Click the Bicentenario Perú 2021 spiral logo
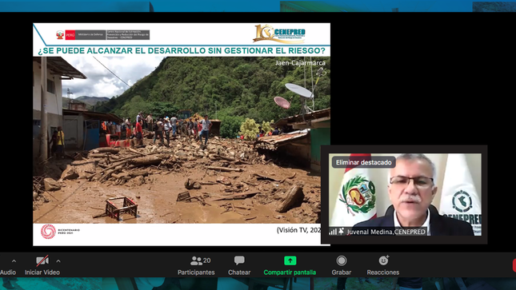Screen dimensions: 516x290 pyautogui.click(x=48, y=232)
